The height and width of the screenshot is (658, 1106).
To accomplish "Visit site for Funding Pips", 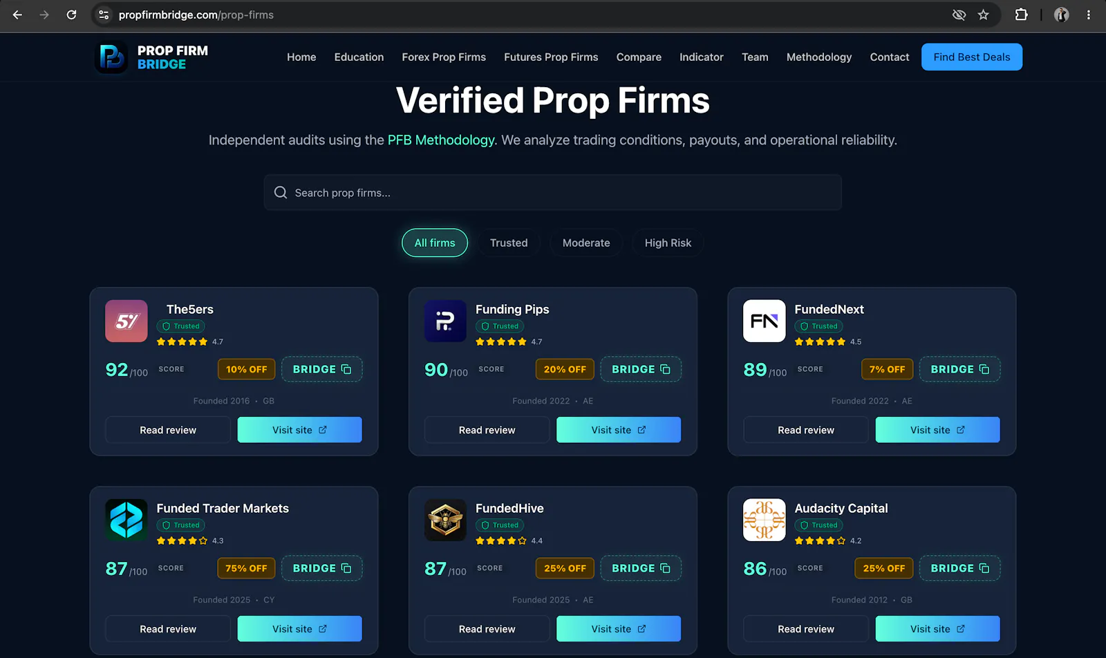I will point(619,430).
